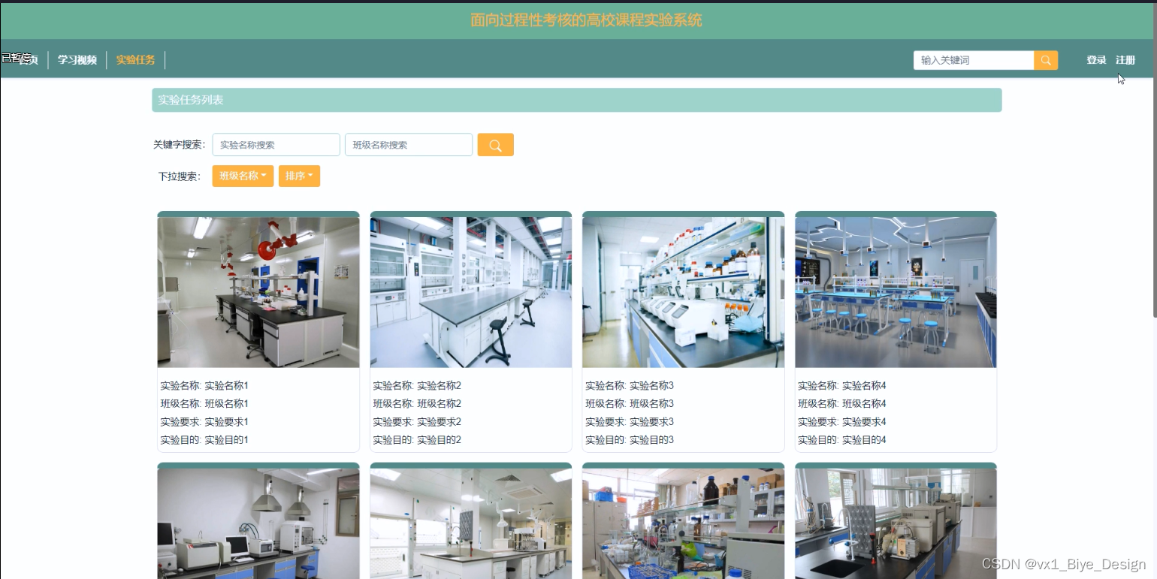Go to the 学习视频 menu item
The image size is (1157, 579).
[77, 60]
